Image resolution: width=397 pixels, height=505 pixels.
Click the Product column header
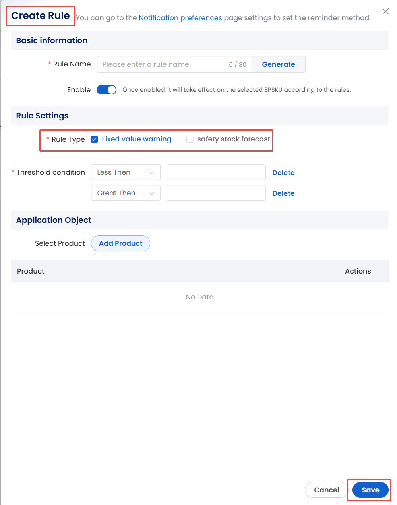pyautogui.click(x=31, y=271)
